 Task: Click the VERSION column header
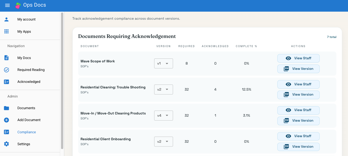click(164, 46)
